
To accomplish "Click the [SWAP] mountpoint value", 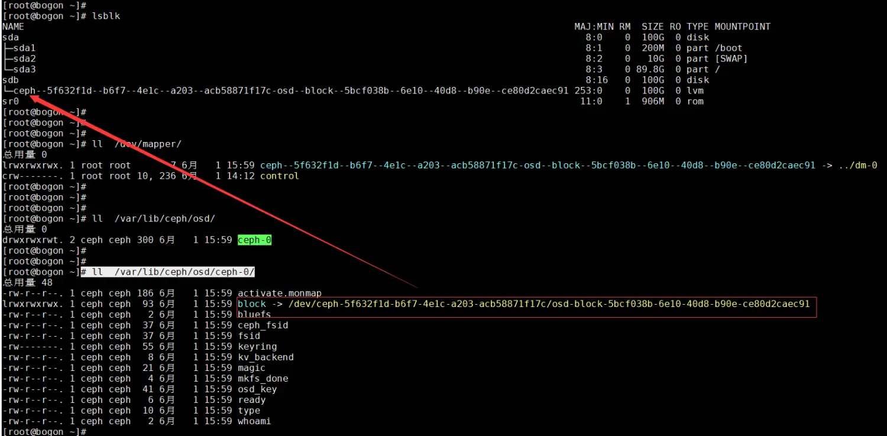I will point(731,59).
